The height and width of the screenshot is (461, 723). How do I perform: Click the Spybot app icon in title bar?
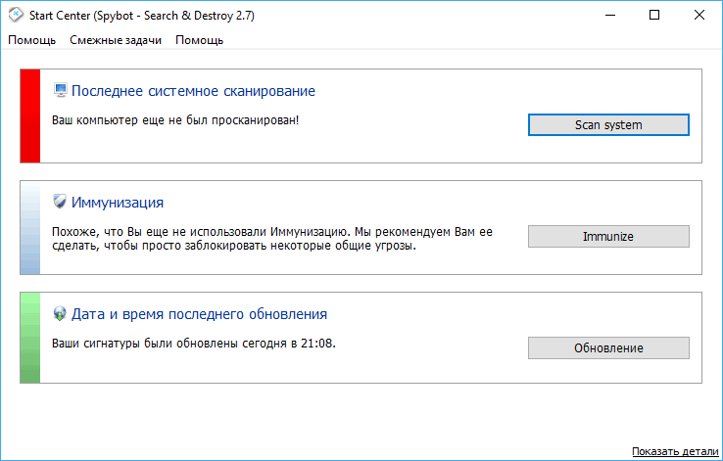click(x=16, y=15)
